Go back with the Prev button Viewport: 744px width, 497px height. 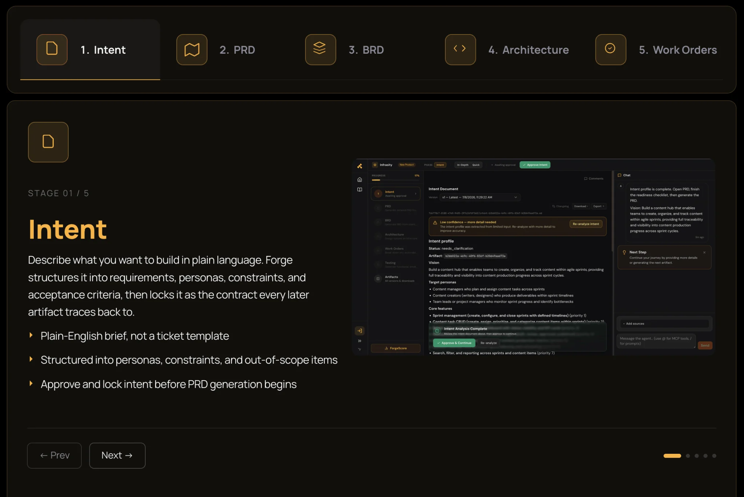(x=54, y=455)
